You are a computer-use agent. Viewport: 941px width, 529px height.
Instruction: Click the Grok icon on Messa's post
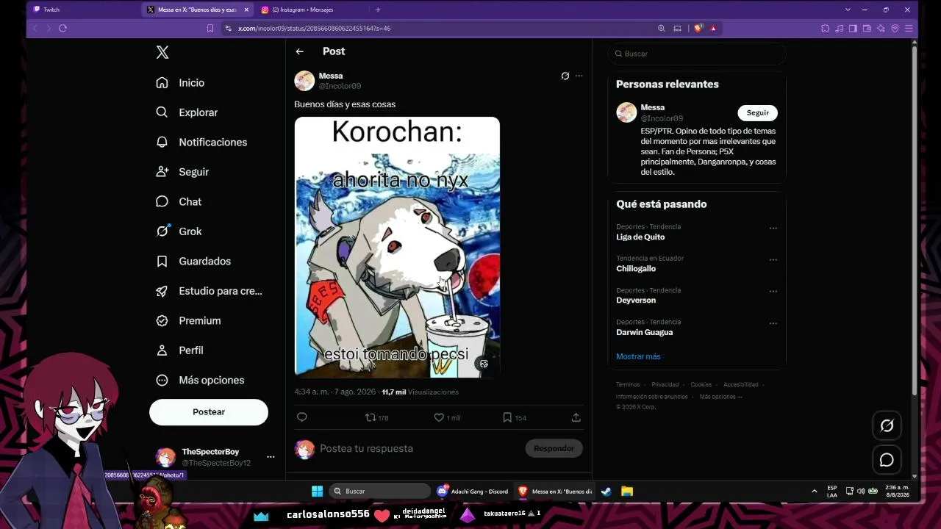565,76
